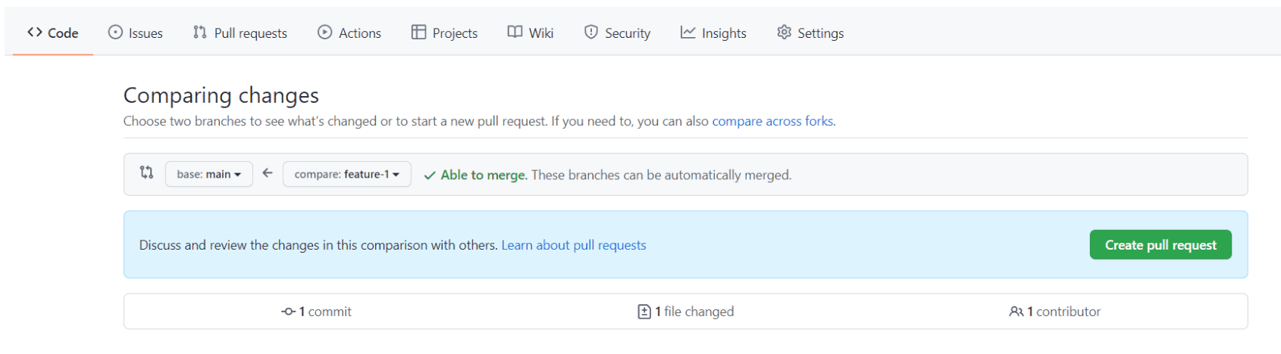Switch to the Issues tab
Screen dimensions: 1281x354
(x=136, y=33)
